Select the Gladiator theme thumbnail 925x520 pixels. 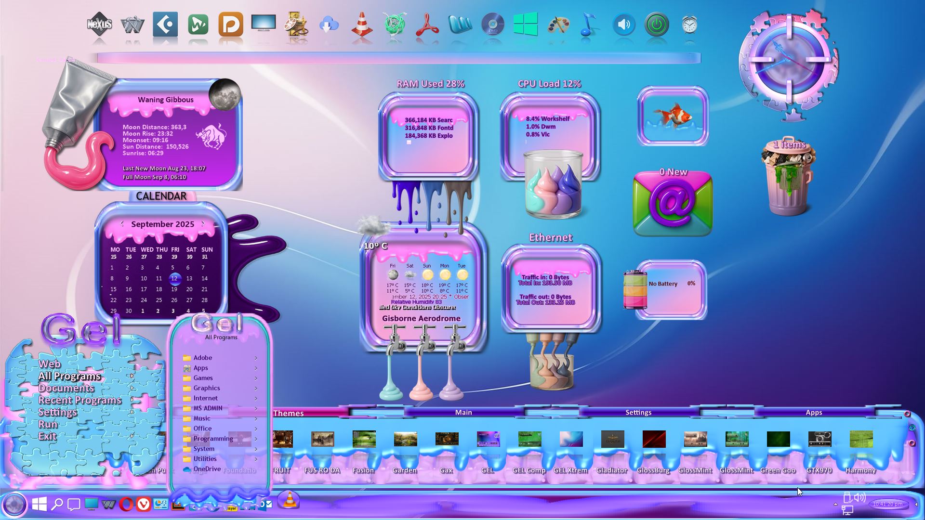point(612,440)
